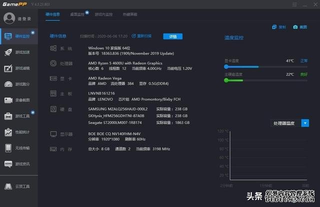The image size is (320, 207).
Task: Open 游戏滤镜 filter icon in sidebar
Action: tap(8, 68)
